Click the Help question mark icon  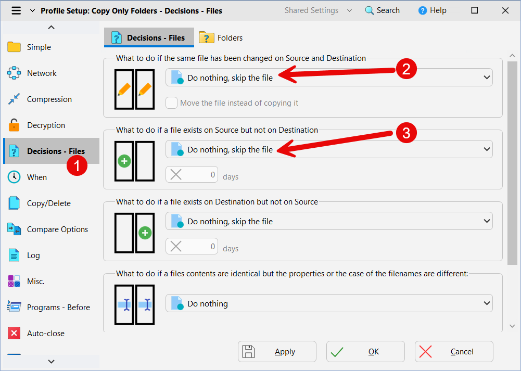(422, 10)
